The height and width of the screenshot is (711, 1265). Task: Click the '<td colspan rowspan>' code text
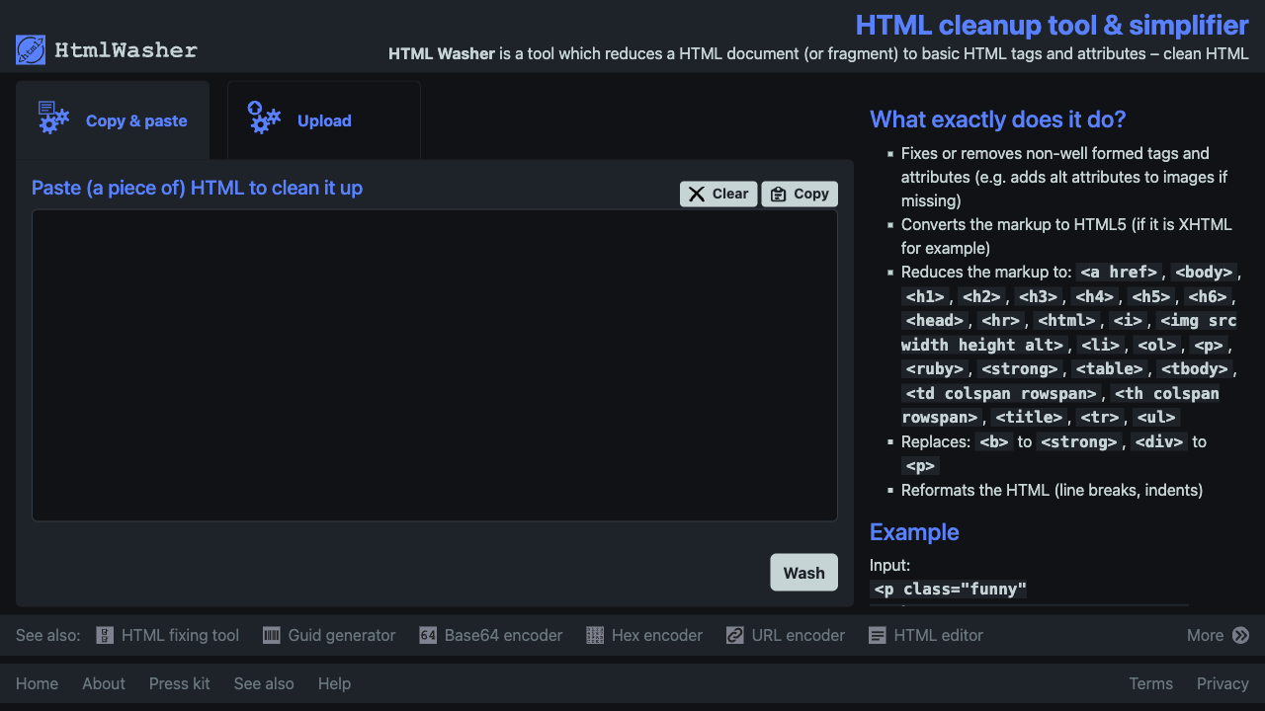point(1003,393)
